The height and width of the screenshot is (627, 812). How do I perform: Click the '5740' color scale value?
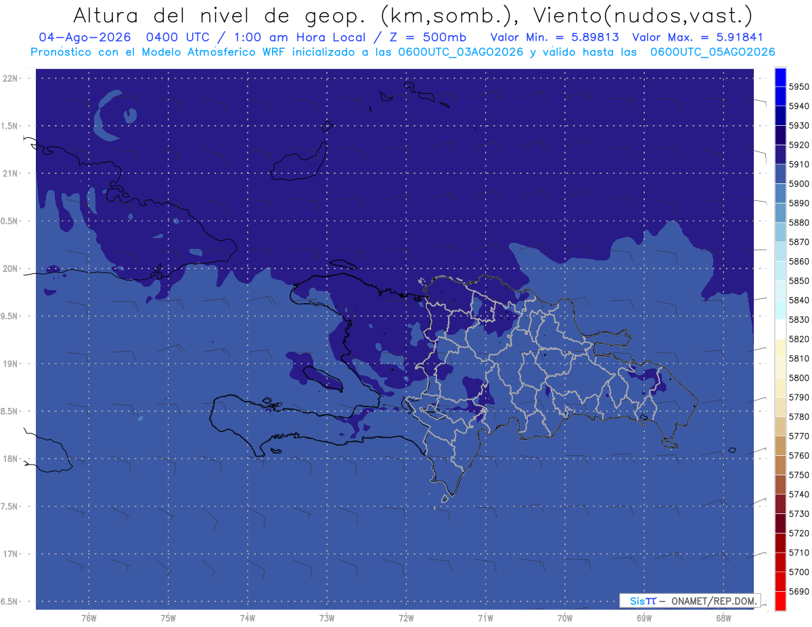[798, 494]
